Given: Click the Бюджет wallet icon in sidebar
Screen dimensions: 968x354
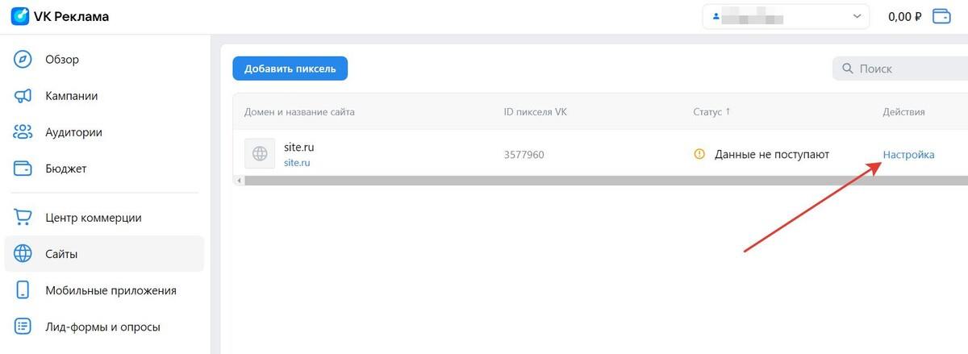Looking at the screenshot, I should [x=23, y=169].
